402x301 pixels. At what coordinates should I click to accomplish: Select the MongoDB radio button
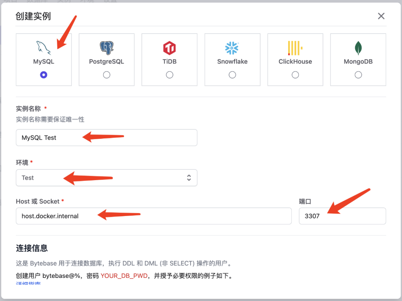click(x=358, y=75)
